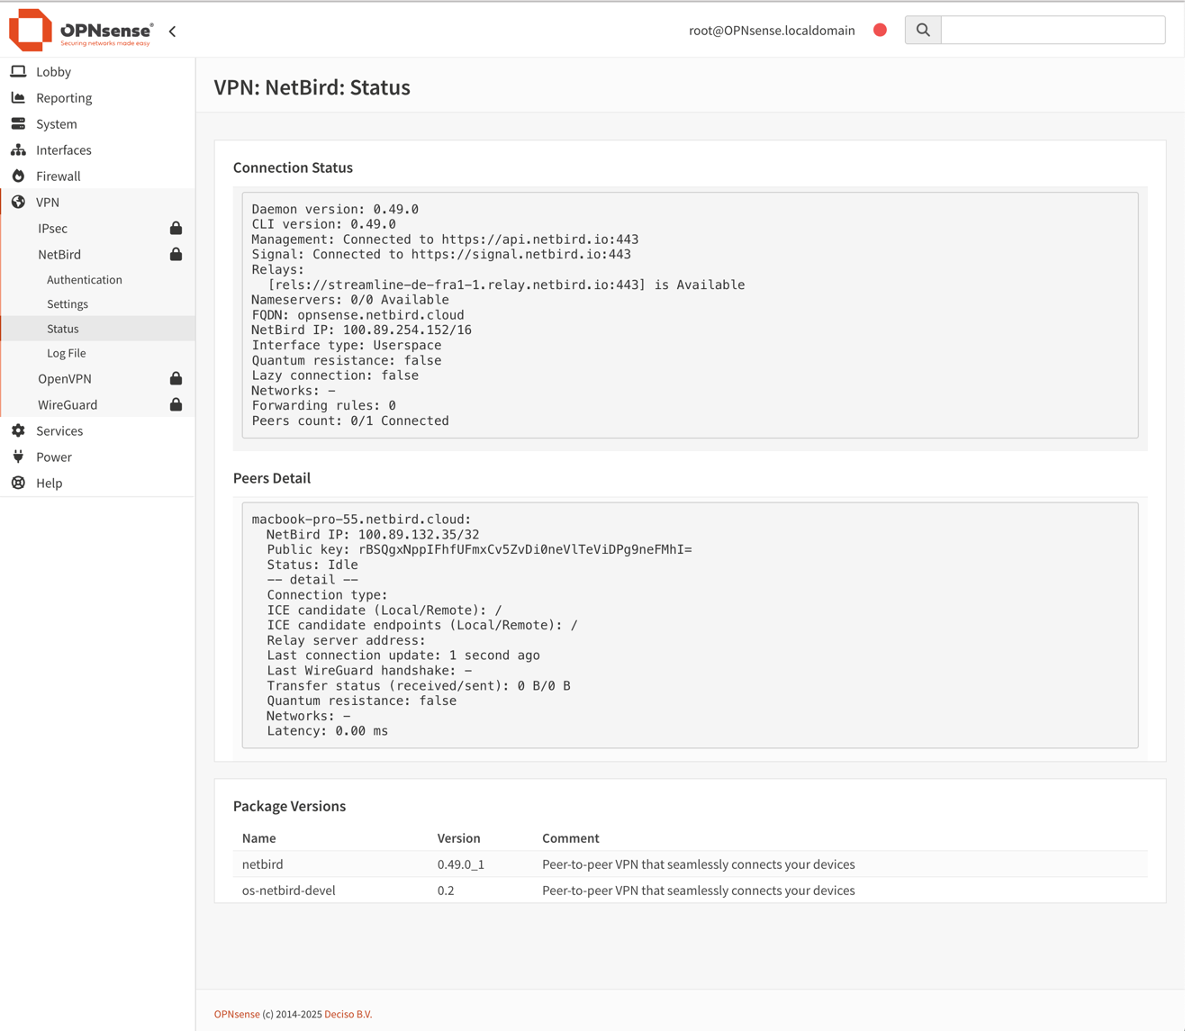Click the Reporting chart icon

point(18,98)
